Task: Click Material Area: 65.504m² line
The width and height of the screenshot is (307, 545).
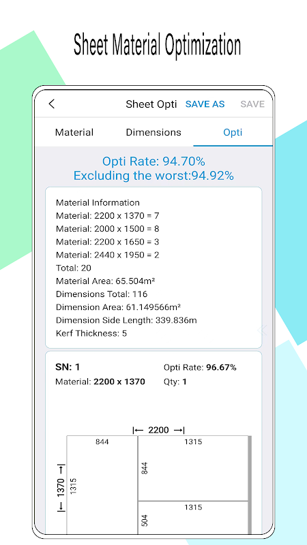Action: click(106, 281)
